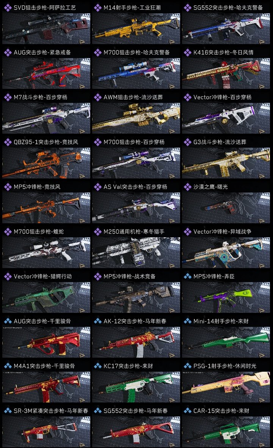Click the SG552突击步枪-马年新春 title label
The image size is (273, 448).
pyautogui.click(x=135, y=411)
